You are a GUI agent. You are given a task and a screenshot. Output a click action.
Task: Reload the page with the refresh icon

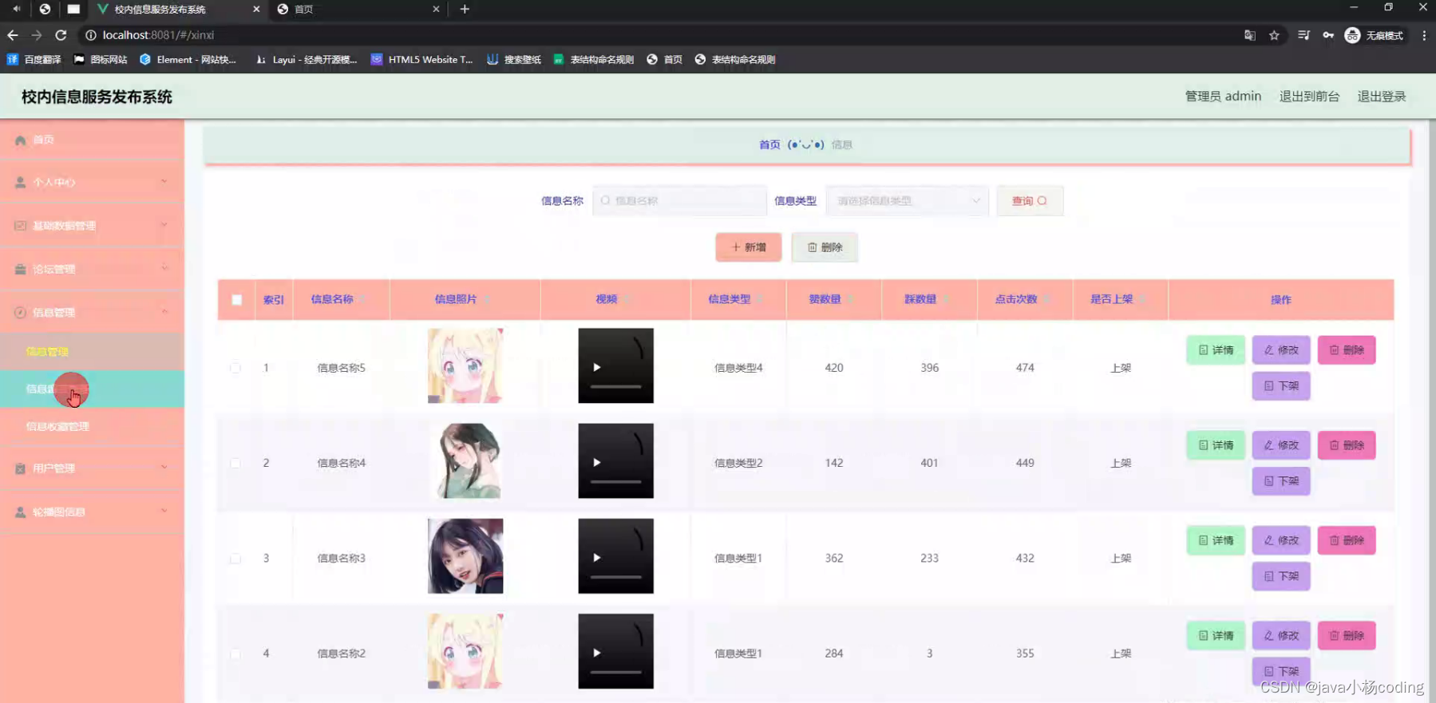coord(61,35)
